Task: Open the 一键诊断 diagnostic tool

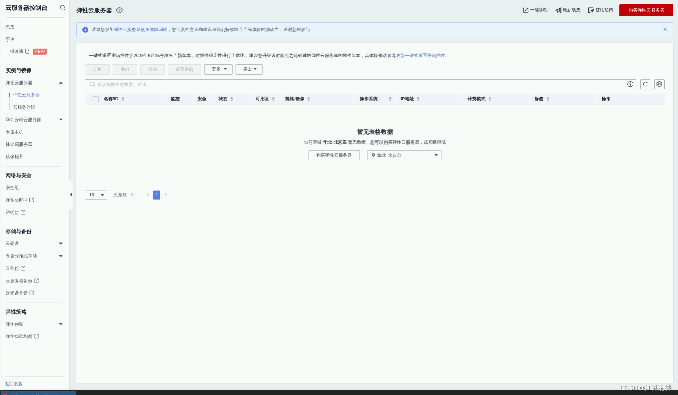Action: [534, 10]
